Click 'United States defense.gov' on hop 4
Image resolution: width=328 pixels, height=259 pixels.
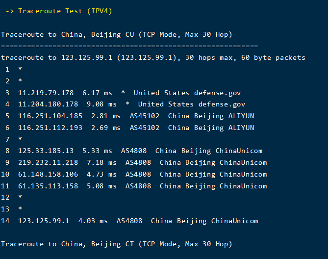pyautogui.click(x=192, y=104)
